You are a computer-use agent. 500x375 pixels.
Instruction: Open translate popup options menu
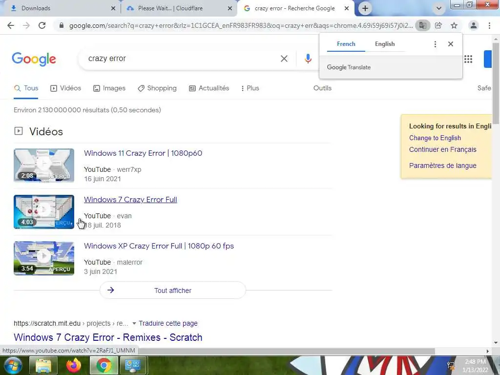pos(435,44)
